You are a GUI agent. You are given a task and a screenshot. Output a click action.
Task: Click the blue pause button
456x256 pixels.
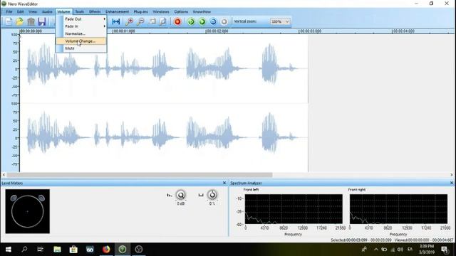[213, 21]
